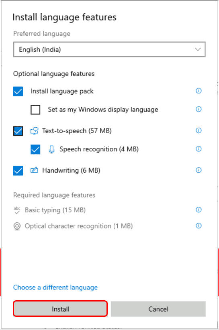The height and width of the screenshot is (330, 219).
Task: Click the Install button
Action: pos(60,309)
